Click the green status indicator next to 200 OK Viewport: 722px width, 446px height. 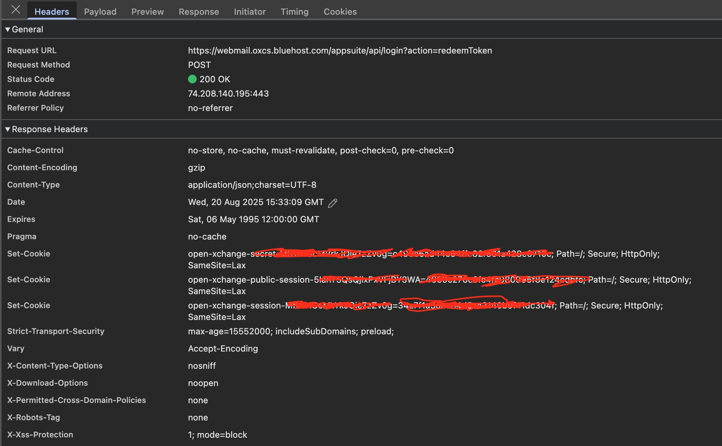tap(193, 79)
